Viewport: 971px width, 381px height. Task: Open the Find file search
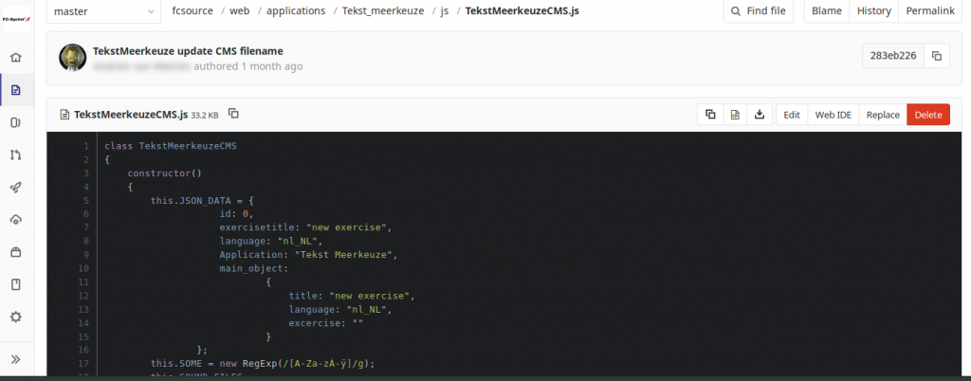click(759, 11)
